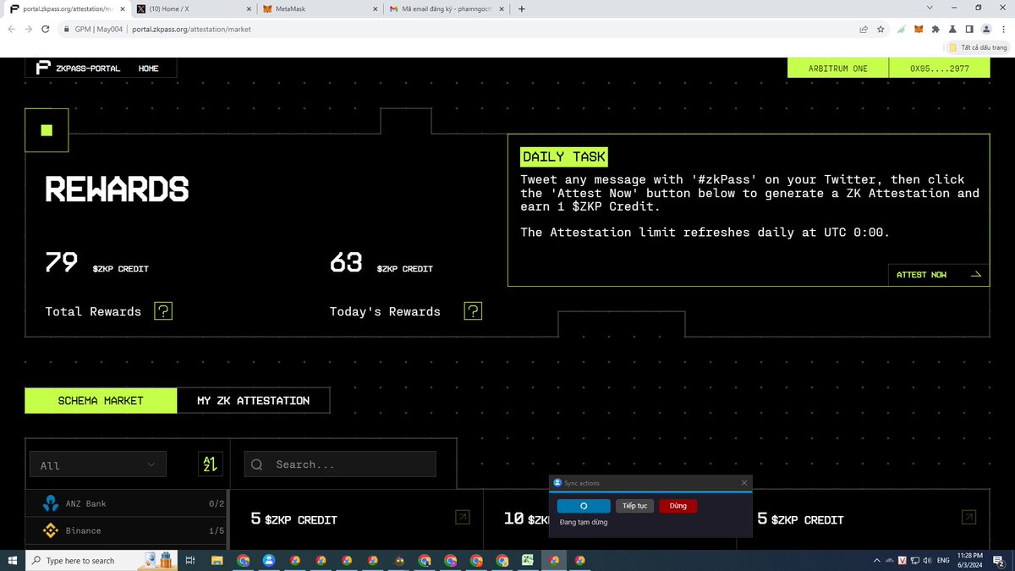This screenshot has height=571, width=1015.
Task: Click the HOME navigation link
Action: click(149, 69)
